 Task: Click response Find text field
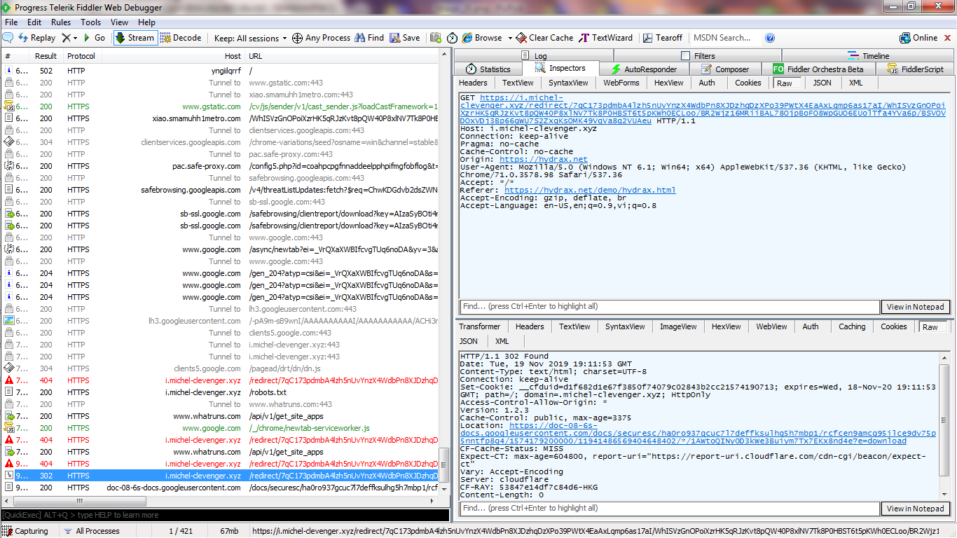tap(669, 509)
